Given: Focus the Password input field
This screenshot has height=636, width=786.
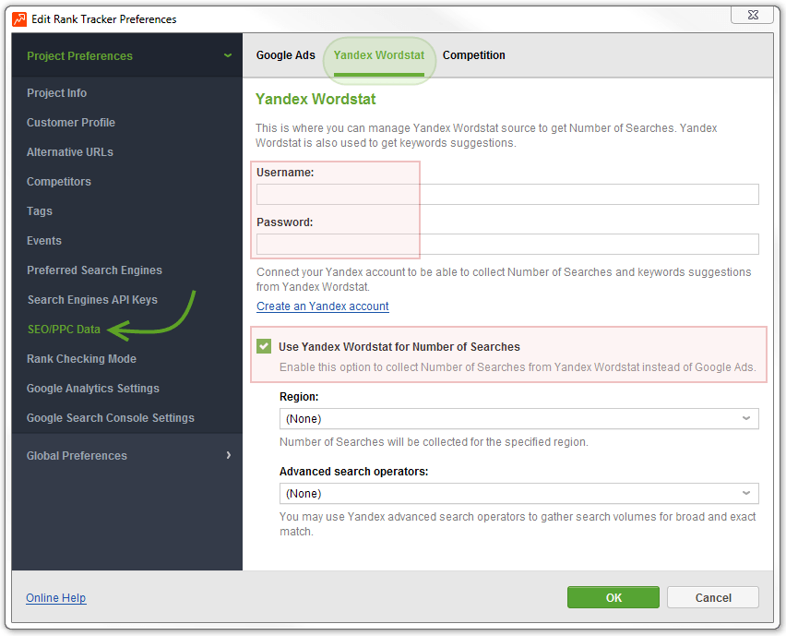Looking at the screenshot, I should click(x=507, y=245).
